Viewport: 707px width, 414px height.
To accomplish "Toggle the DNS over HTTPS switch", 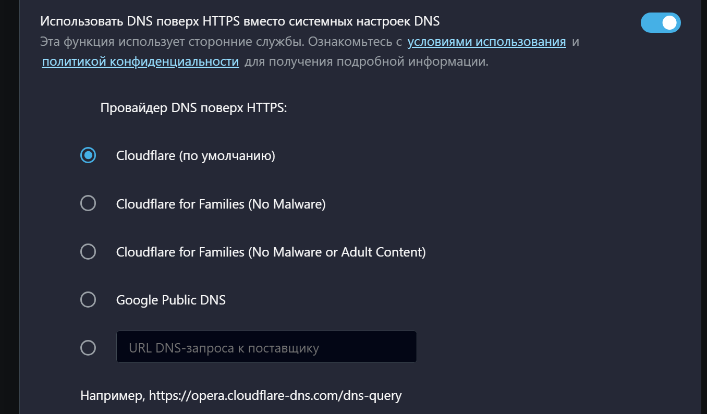I will (661, 23).
